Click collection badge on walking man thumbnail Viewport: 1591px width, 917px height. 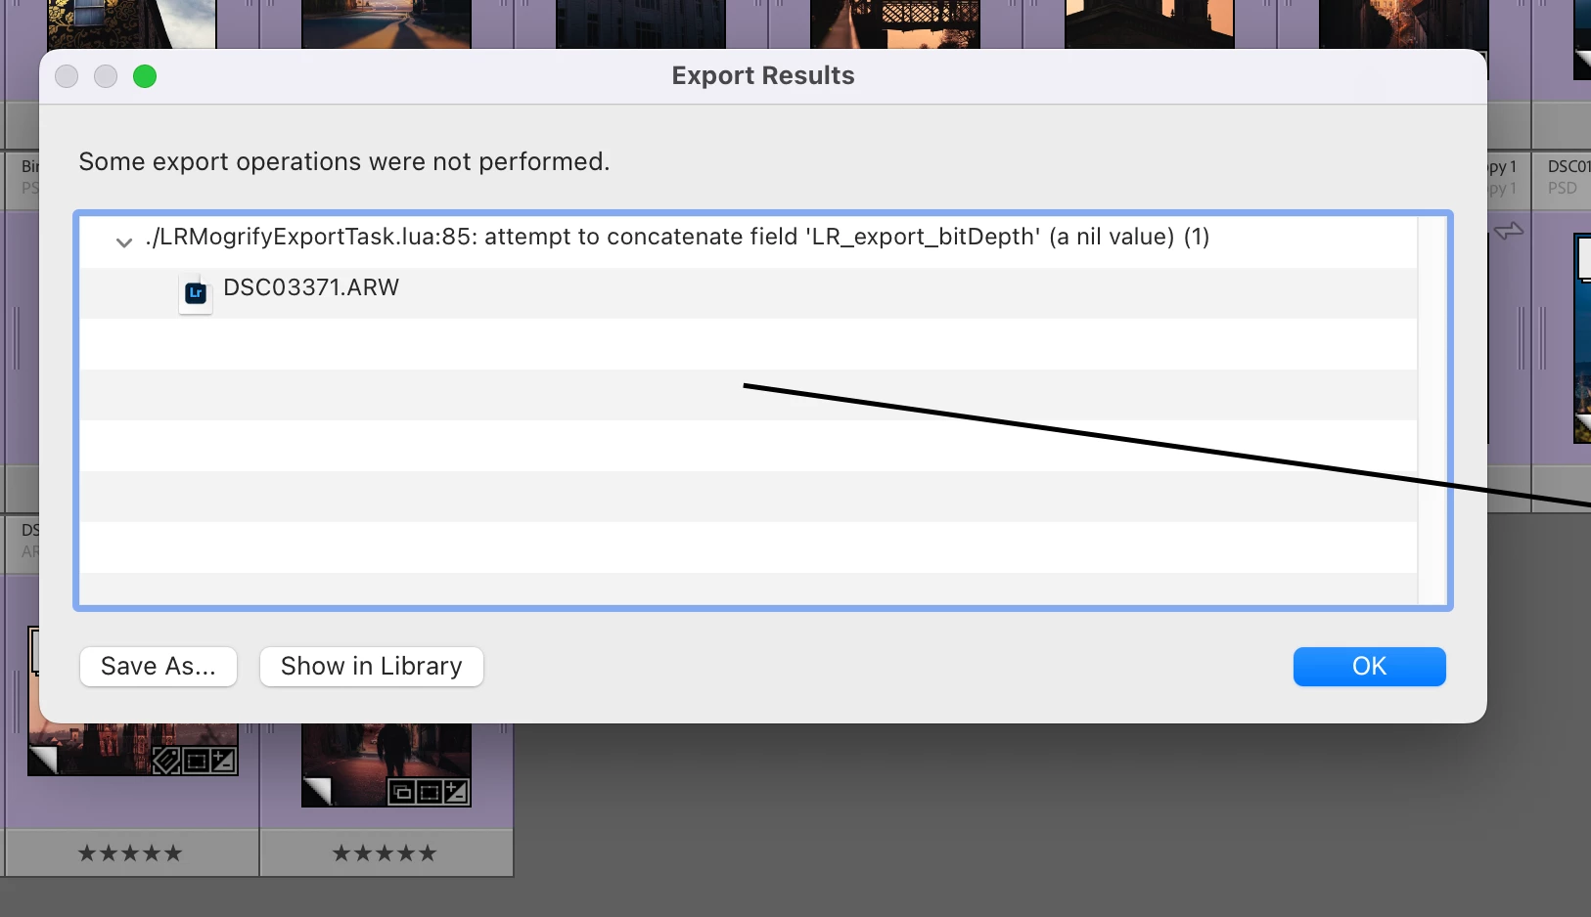[x=402, y=792]
